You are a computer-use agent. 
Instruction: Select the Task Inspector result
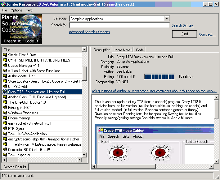(x=42, y=155)
